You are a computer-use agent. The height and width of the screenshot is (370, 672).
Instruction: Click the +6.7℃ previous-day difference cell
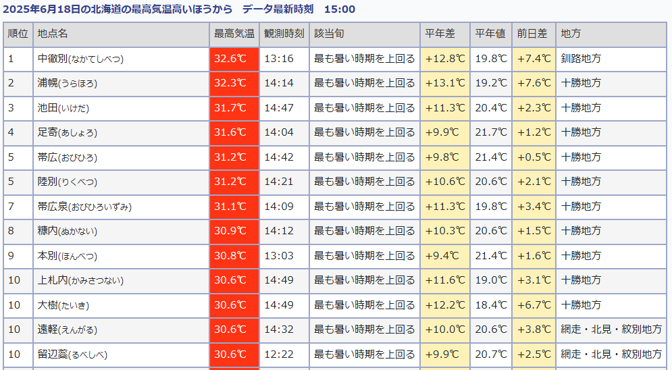[x=534, y=305]
